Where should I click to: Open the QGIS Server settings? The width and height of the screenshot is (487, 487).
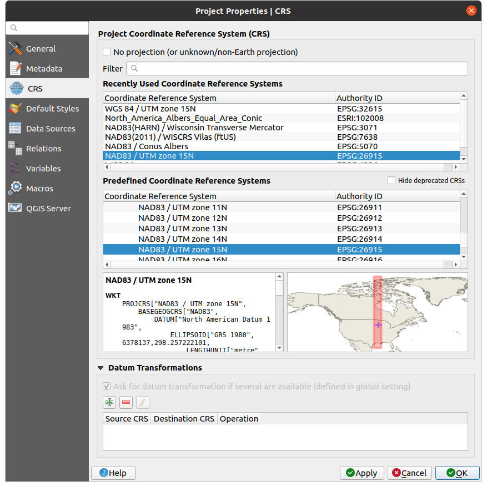pyautogui.click(x=48, y=209)
